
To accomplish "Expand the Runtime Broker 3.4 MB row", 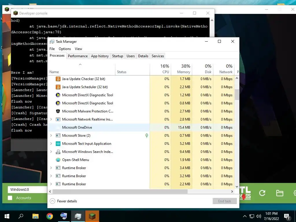I will [x=51, y=168].
